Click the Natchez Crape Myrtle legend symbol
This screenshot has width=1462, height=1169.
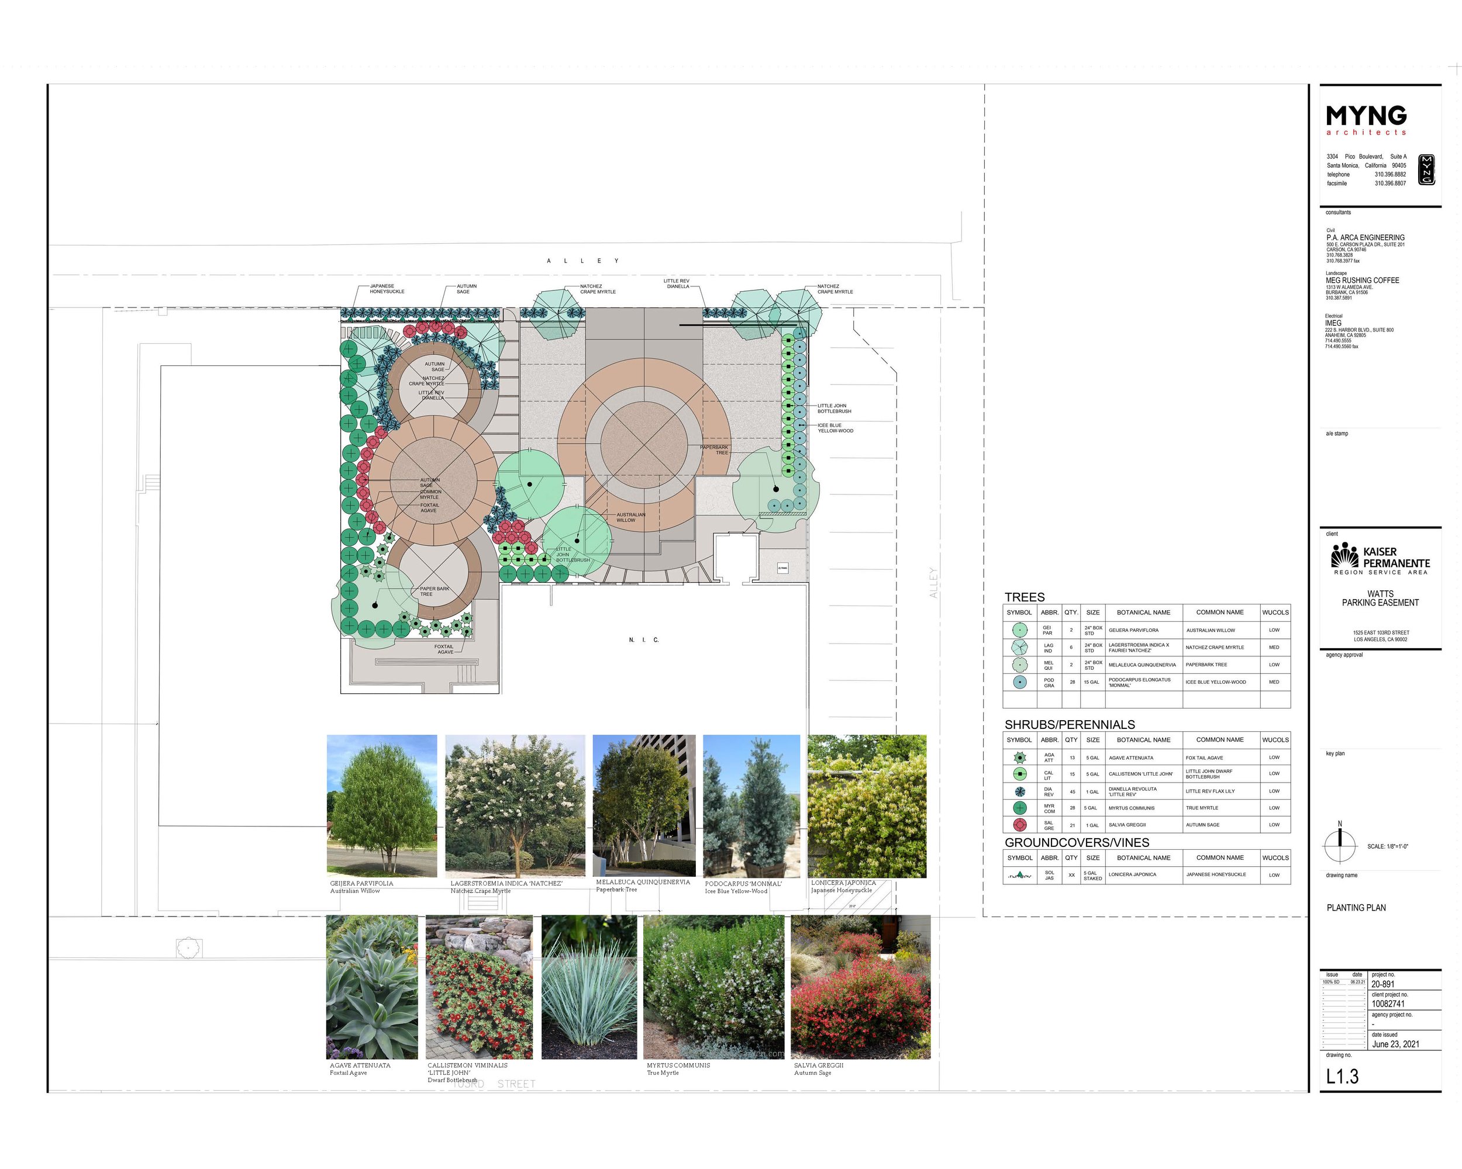pos(1019,647)
